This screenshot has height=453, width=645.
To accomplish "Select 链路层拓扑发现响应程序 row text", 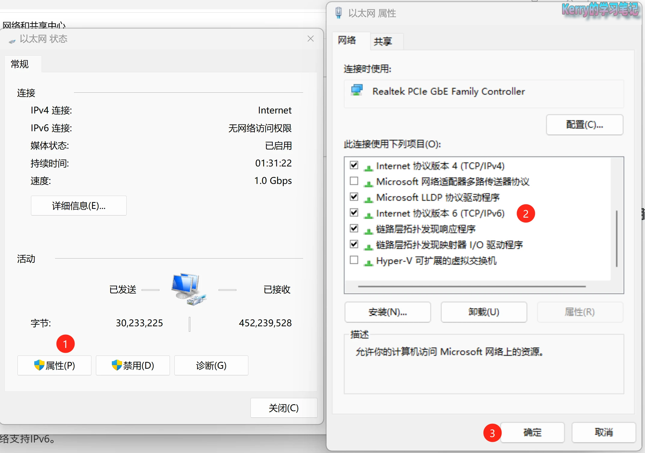I will point(426,229).
